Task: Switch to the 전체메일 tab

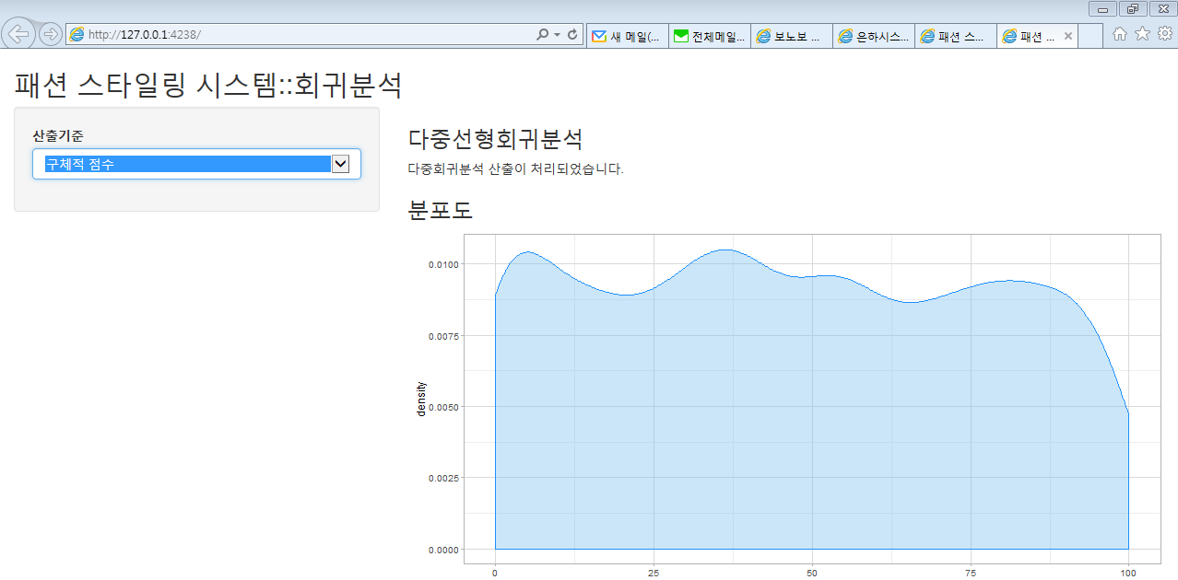Action: [709, 37]
